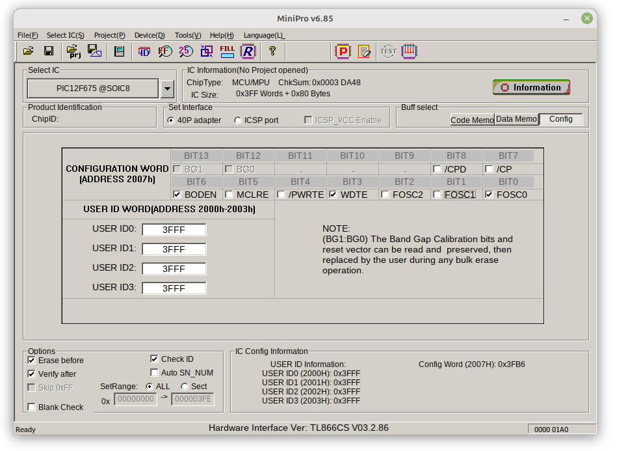The height and width of the screenshot is (451, 617).
Task: Open the Help(H) menu
Action: pos(222,35)
